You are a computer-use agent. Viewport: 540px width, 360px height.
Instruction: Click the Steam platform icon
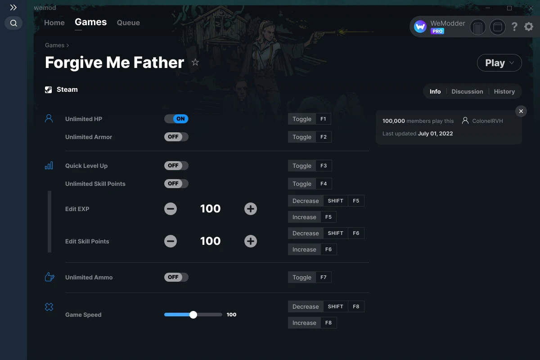pyautogui.click(x=48, y=89)
